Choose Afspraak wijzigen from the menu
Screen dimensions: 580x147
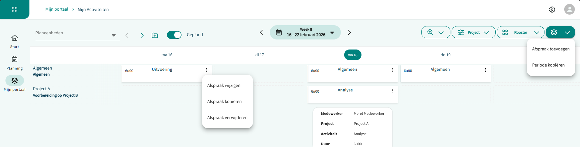tap(224, 86)
